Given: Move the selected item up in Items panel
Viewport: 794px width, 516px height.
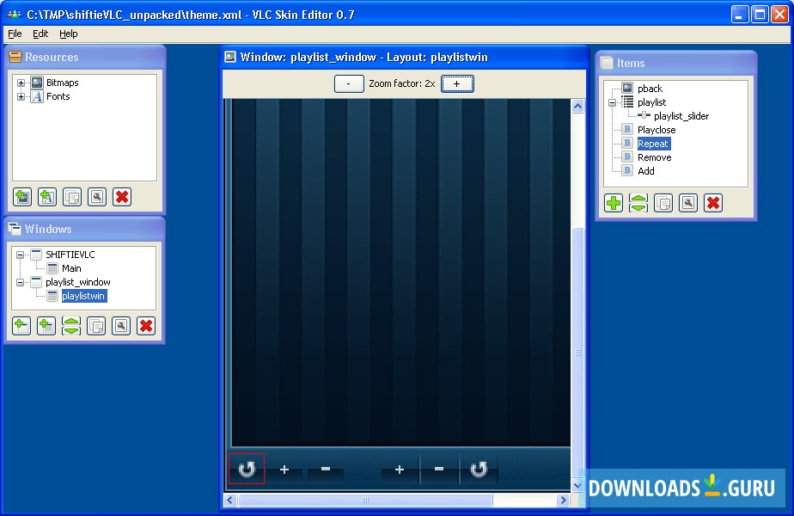Looking at the screenshot, I should (x=638, y=199).
